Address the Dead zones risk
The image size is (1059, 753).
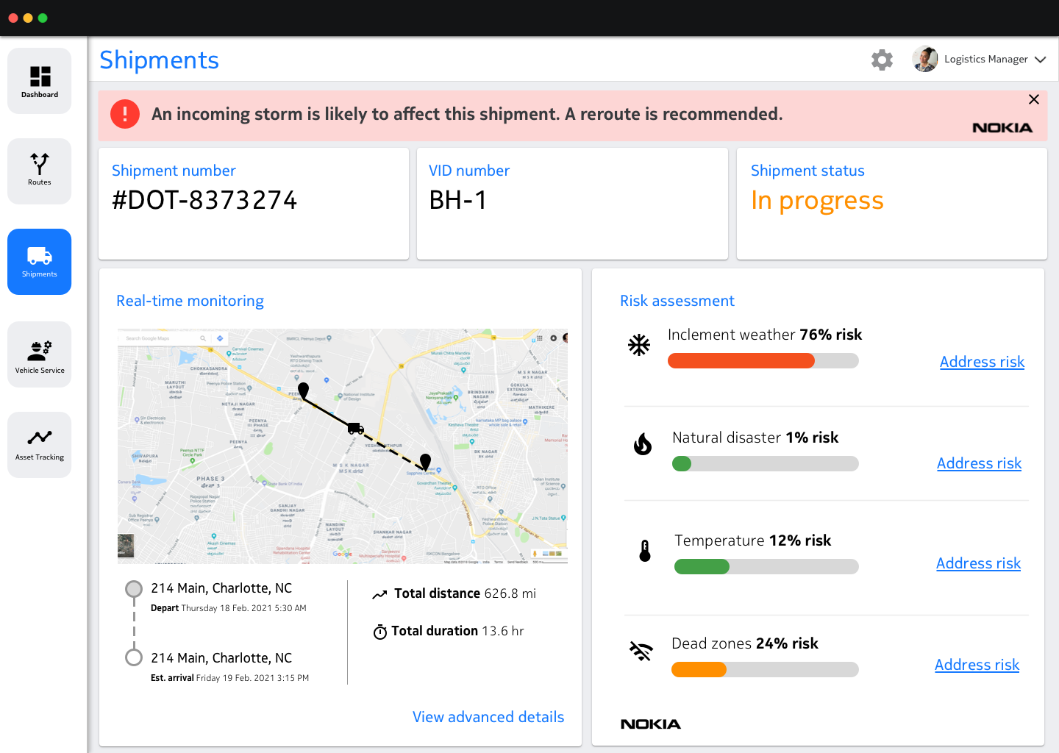977,665
